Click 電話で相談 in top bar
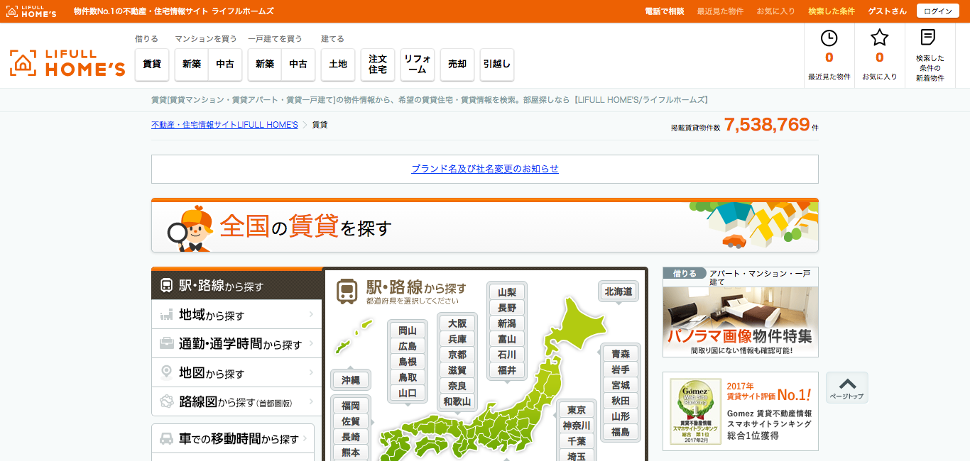Screen dimensions: 970x461 [665, 11]
